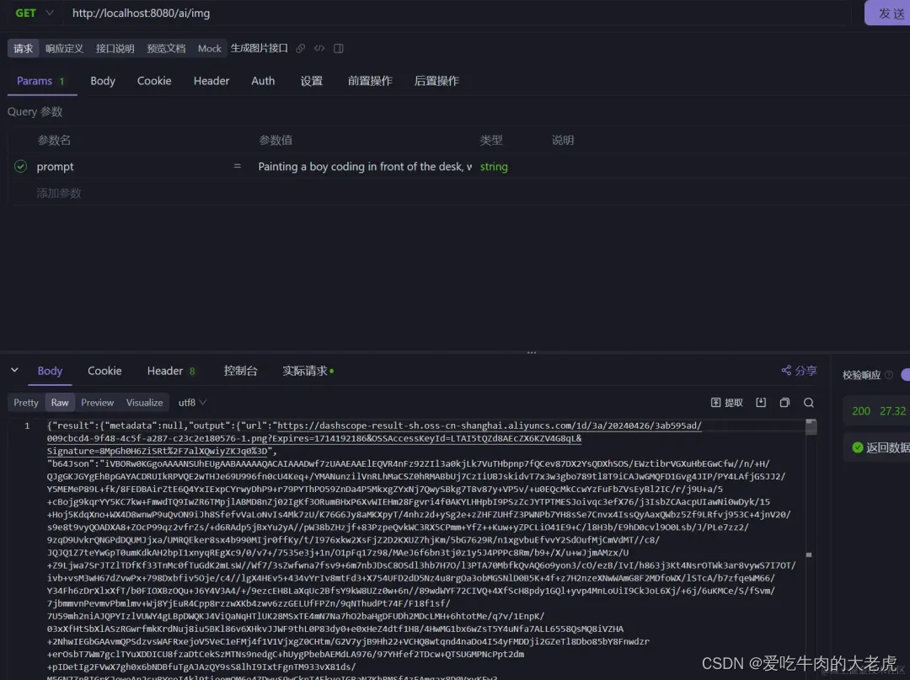
Task: Copy the API link via the chain icon
Action: [300, 48]
